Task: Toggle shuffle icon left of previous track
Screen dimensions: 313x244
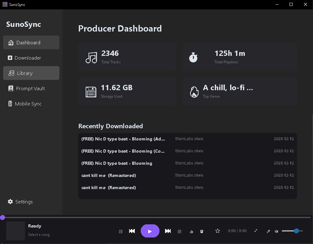Action: click(x=121, y=231)
